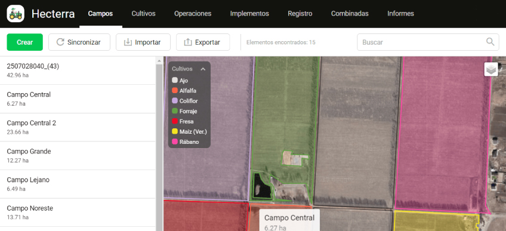
Task: Click the Sincronizar refresh icon
Action: [x=60, y=42]
